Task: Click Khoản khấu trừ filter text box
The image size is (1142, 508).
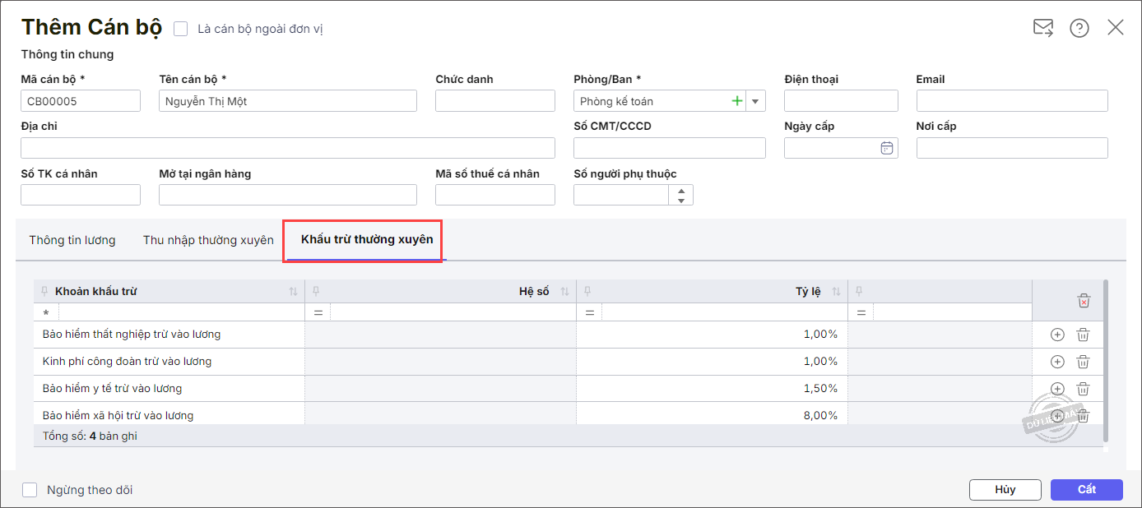Action: point(181,312)
